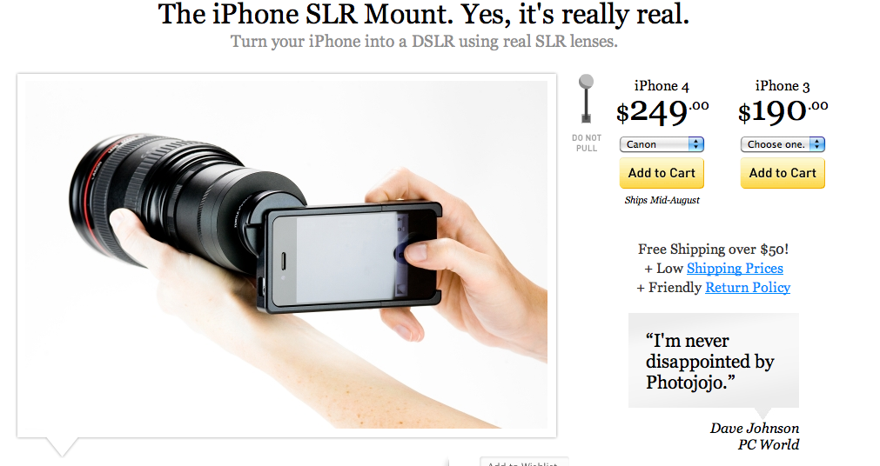This screenshot has height=466, width=880.
Task: Click the iPhone SLR mount product photo
Action: pos(286,255)
